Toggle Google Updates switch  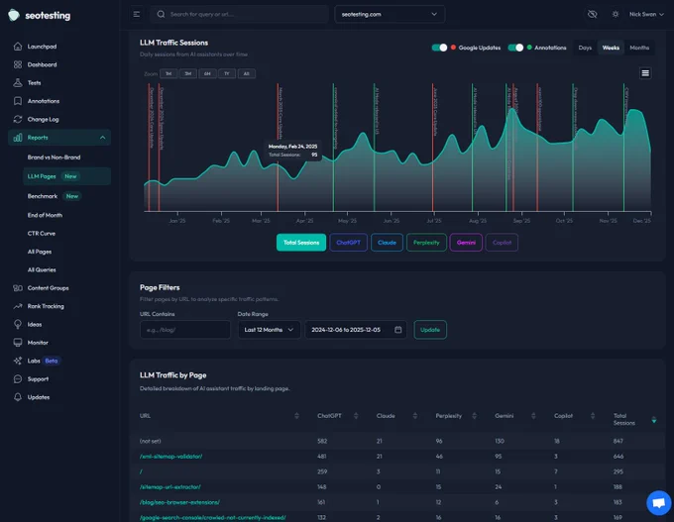pyautogui.click(x=439, y=48)
